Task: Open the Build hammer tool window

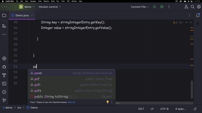Action: click(x=4, y=75)
